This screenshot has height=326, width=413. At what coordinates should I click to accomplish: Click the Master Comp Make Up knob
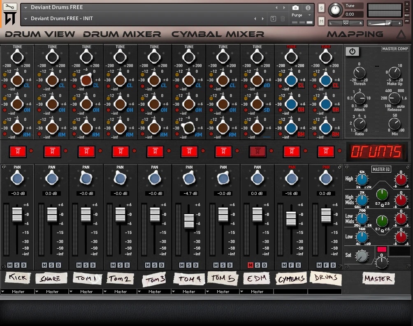click(394, 73)
